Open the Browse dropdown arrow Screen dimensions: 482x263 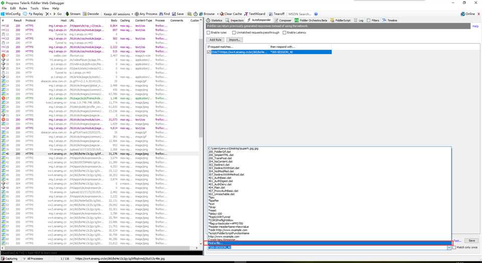click(x=217, y=14)
